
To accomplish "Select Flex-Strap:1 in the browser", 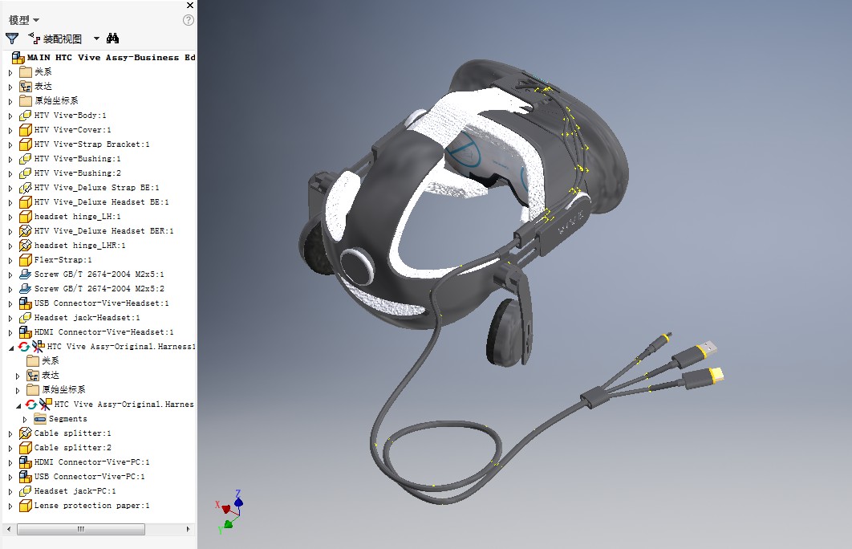I will click(63, 260).
